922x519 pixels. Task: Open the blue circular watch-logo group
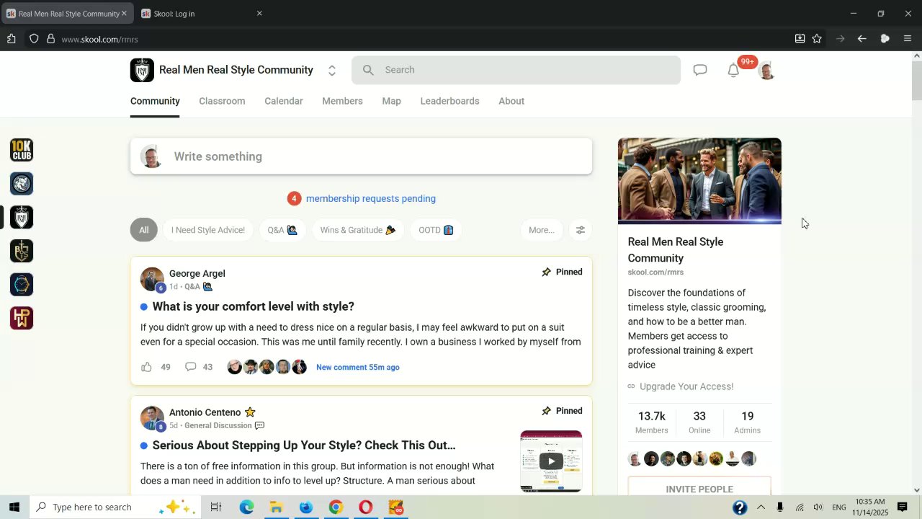[22, 284]
